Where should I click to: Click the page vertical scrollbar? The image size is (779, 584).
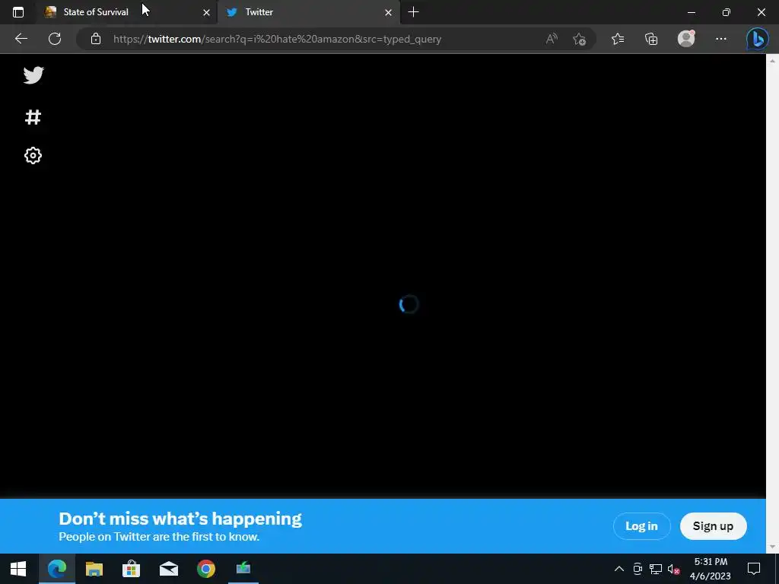(x=772, y=303)
